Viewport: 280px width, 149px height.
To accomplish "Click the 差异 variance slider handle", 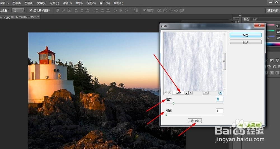I will pos(173,103).
